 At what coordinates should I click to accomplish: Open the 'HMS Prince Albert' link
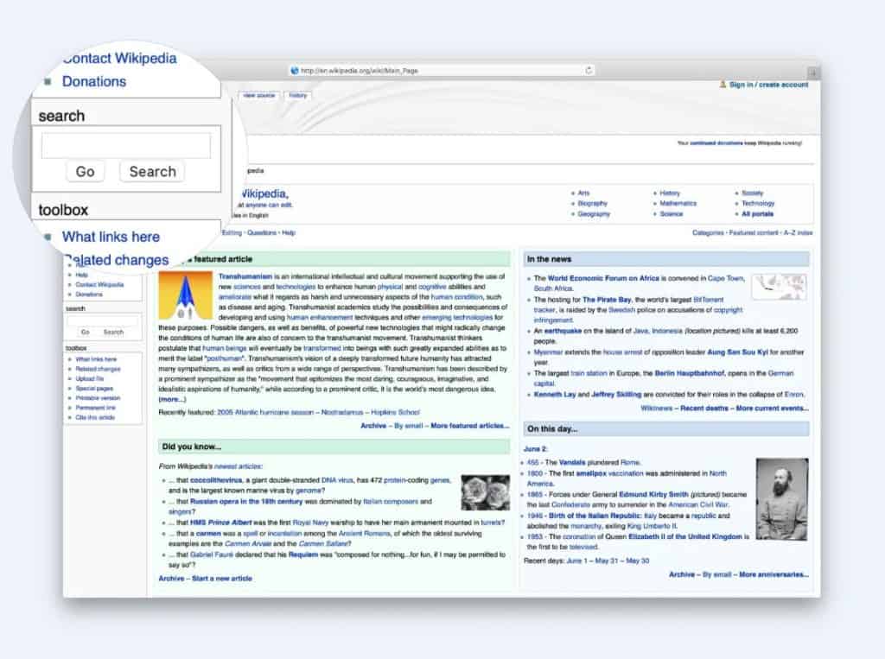(x=220, y=523)
